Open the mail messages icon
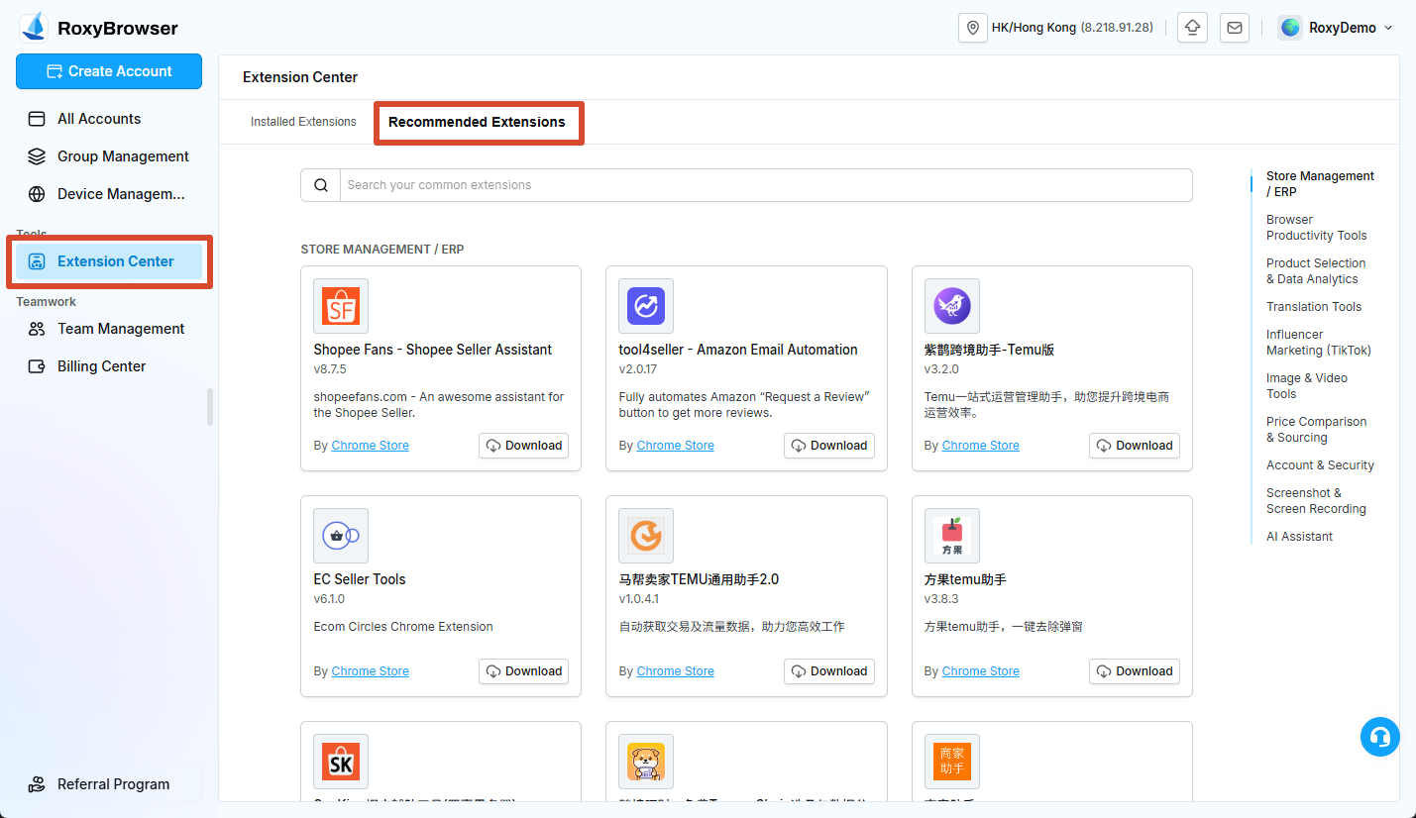 coord(1235,28)
